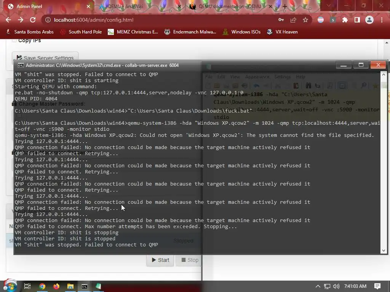This screenshot has height=292, width=390.
Task: Maximize the collab-vm-server cmd window
Action: tap(361, 65)
